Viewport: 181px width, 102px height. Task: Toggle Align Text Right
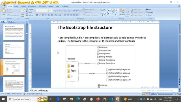(x=71, y=15)
